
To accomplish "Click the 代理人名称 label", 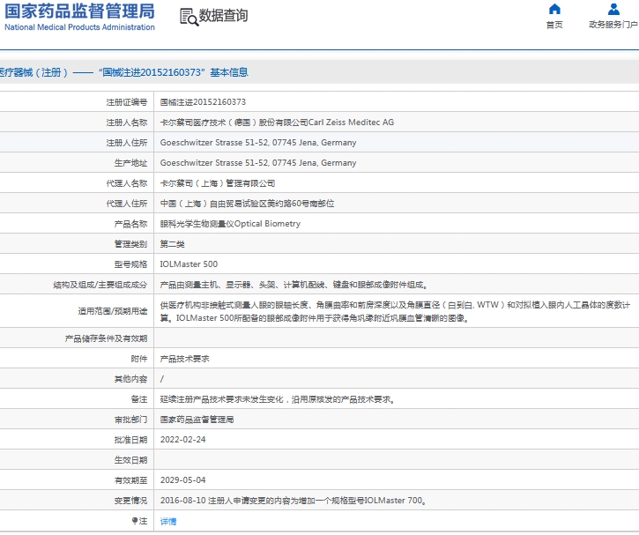I will point(127,183).
